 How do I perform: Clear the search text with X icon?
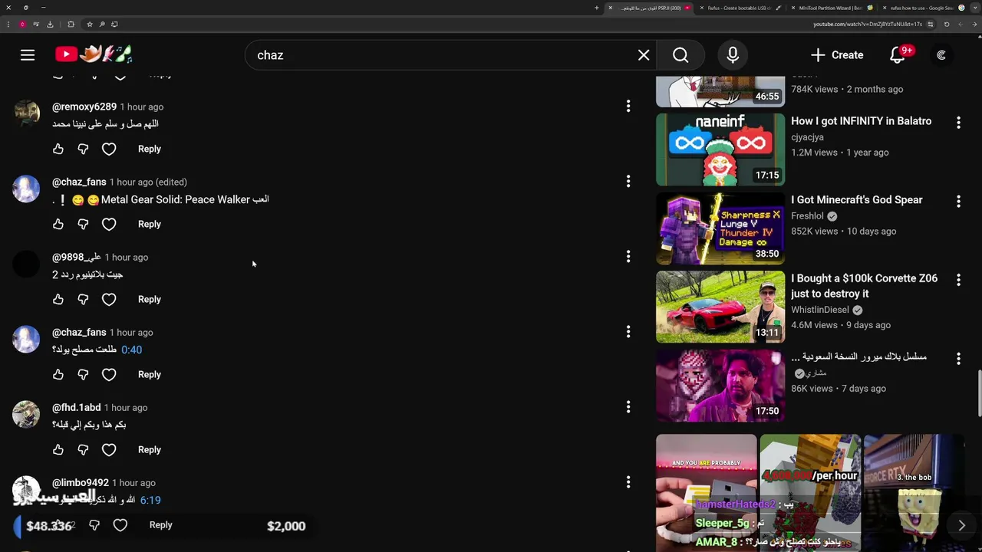coord(644,55)
